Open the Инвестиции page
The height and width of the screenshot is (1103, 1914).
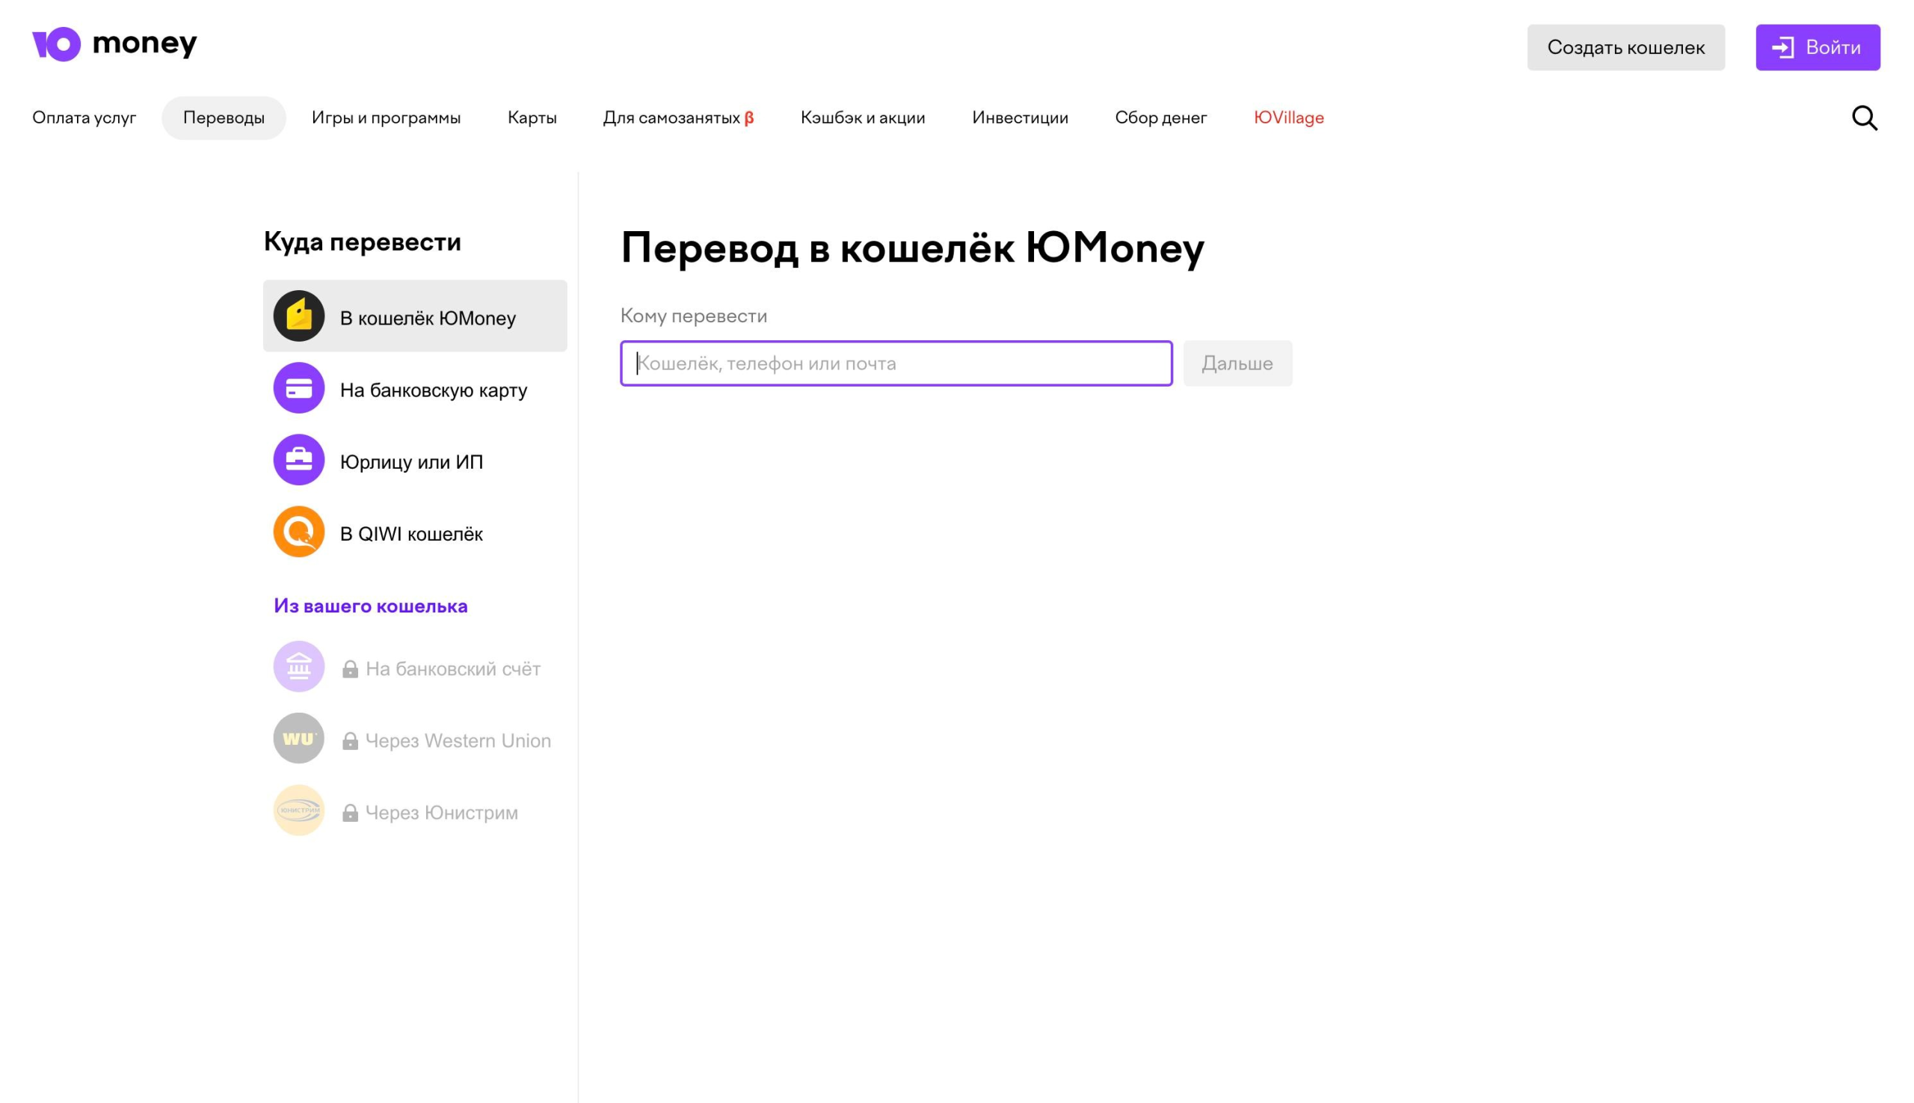1020,117
